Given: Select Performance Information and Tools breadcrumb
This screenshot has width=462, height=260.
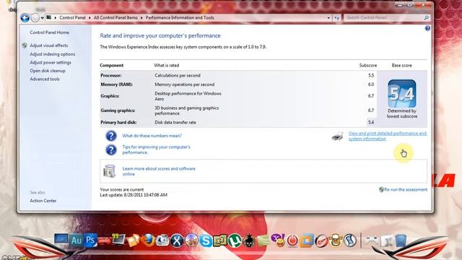Looking at the screenshot, I should click(180, 17).
